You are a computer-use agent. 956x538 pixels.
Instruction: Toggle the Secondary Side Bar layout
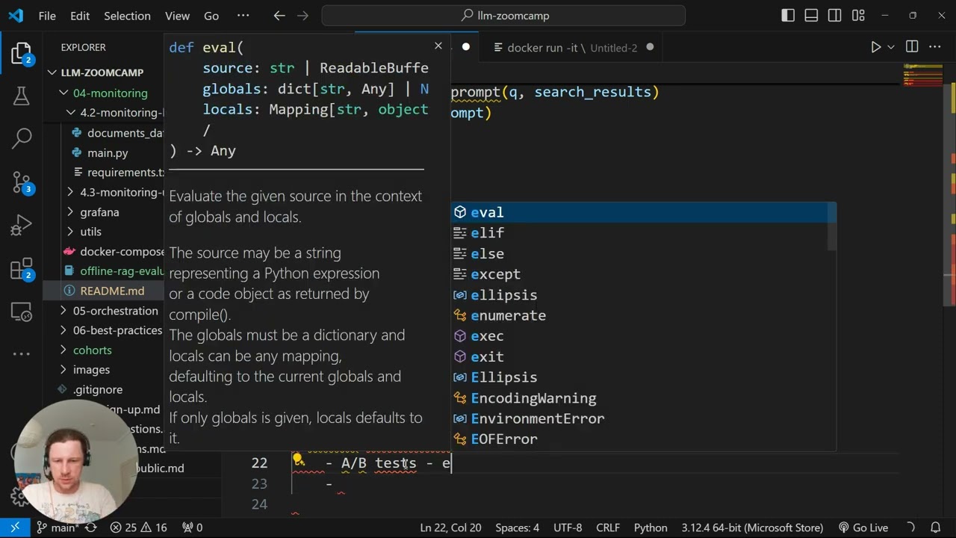[x=835, y=16]
